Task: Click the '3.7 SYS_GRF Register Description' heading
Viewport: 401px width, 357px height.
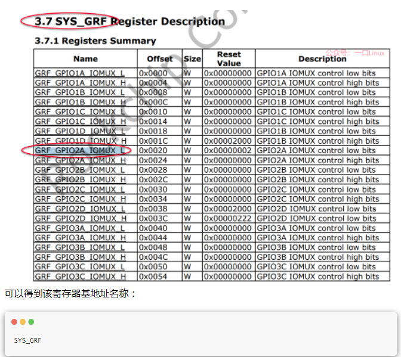Action: point(129,21)
